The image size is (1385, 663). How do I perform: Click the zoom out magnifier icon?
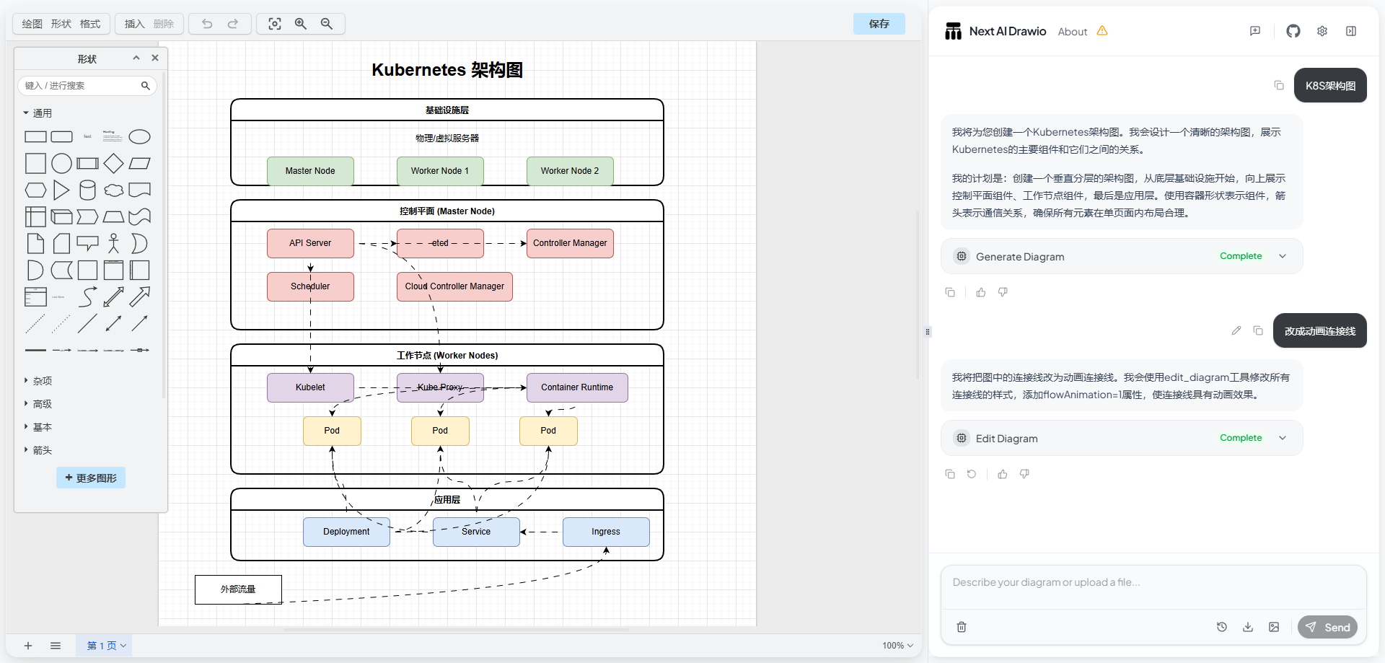click(x=327, y=24)
